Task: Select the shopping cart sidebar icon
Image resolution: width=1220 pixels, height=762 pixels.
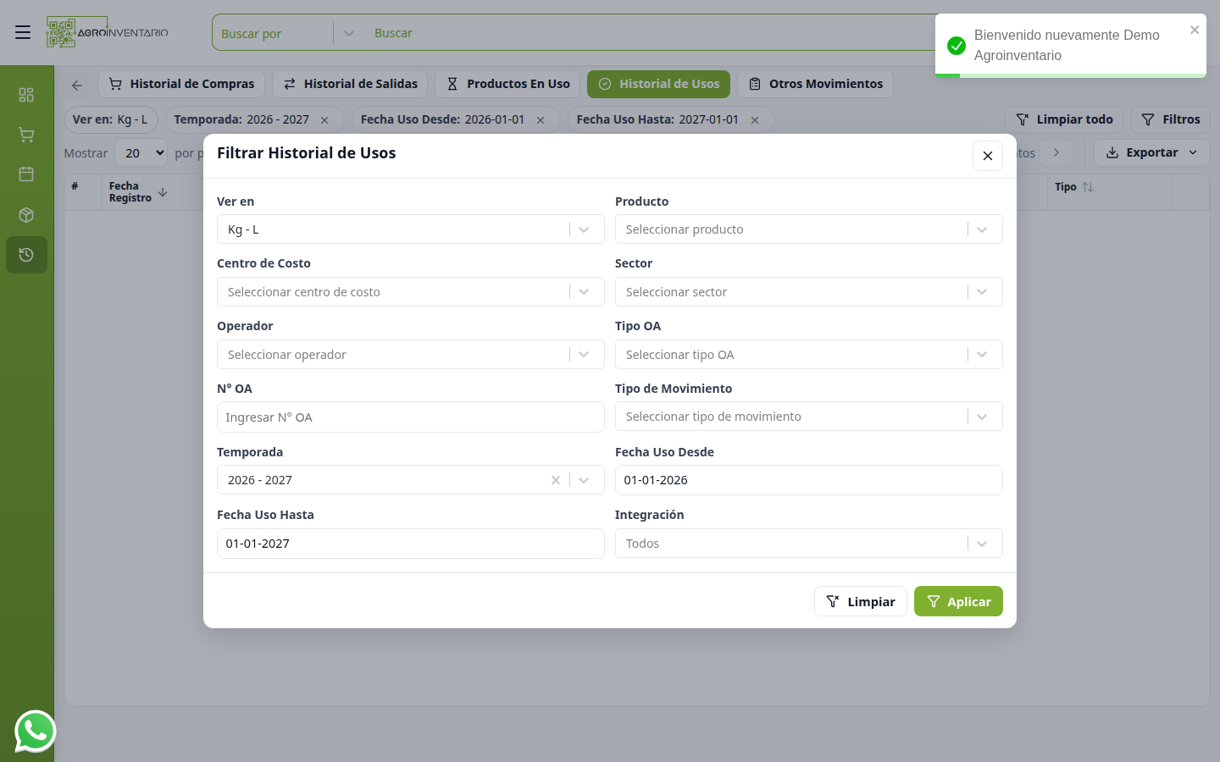Action: (26, 135)
